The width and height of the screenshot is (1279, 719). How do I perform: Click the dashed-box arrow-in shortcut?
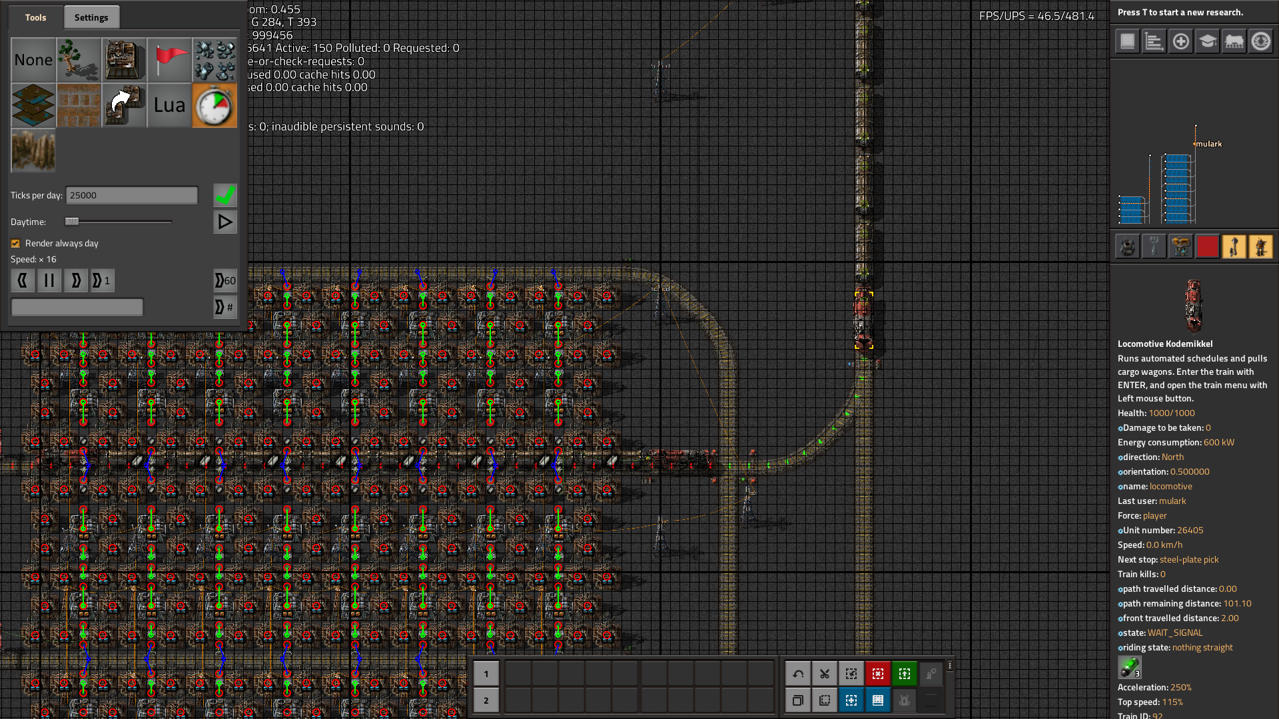tap(851, 674)
